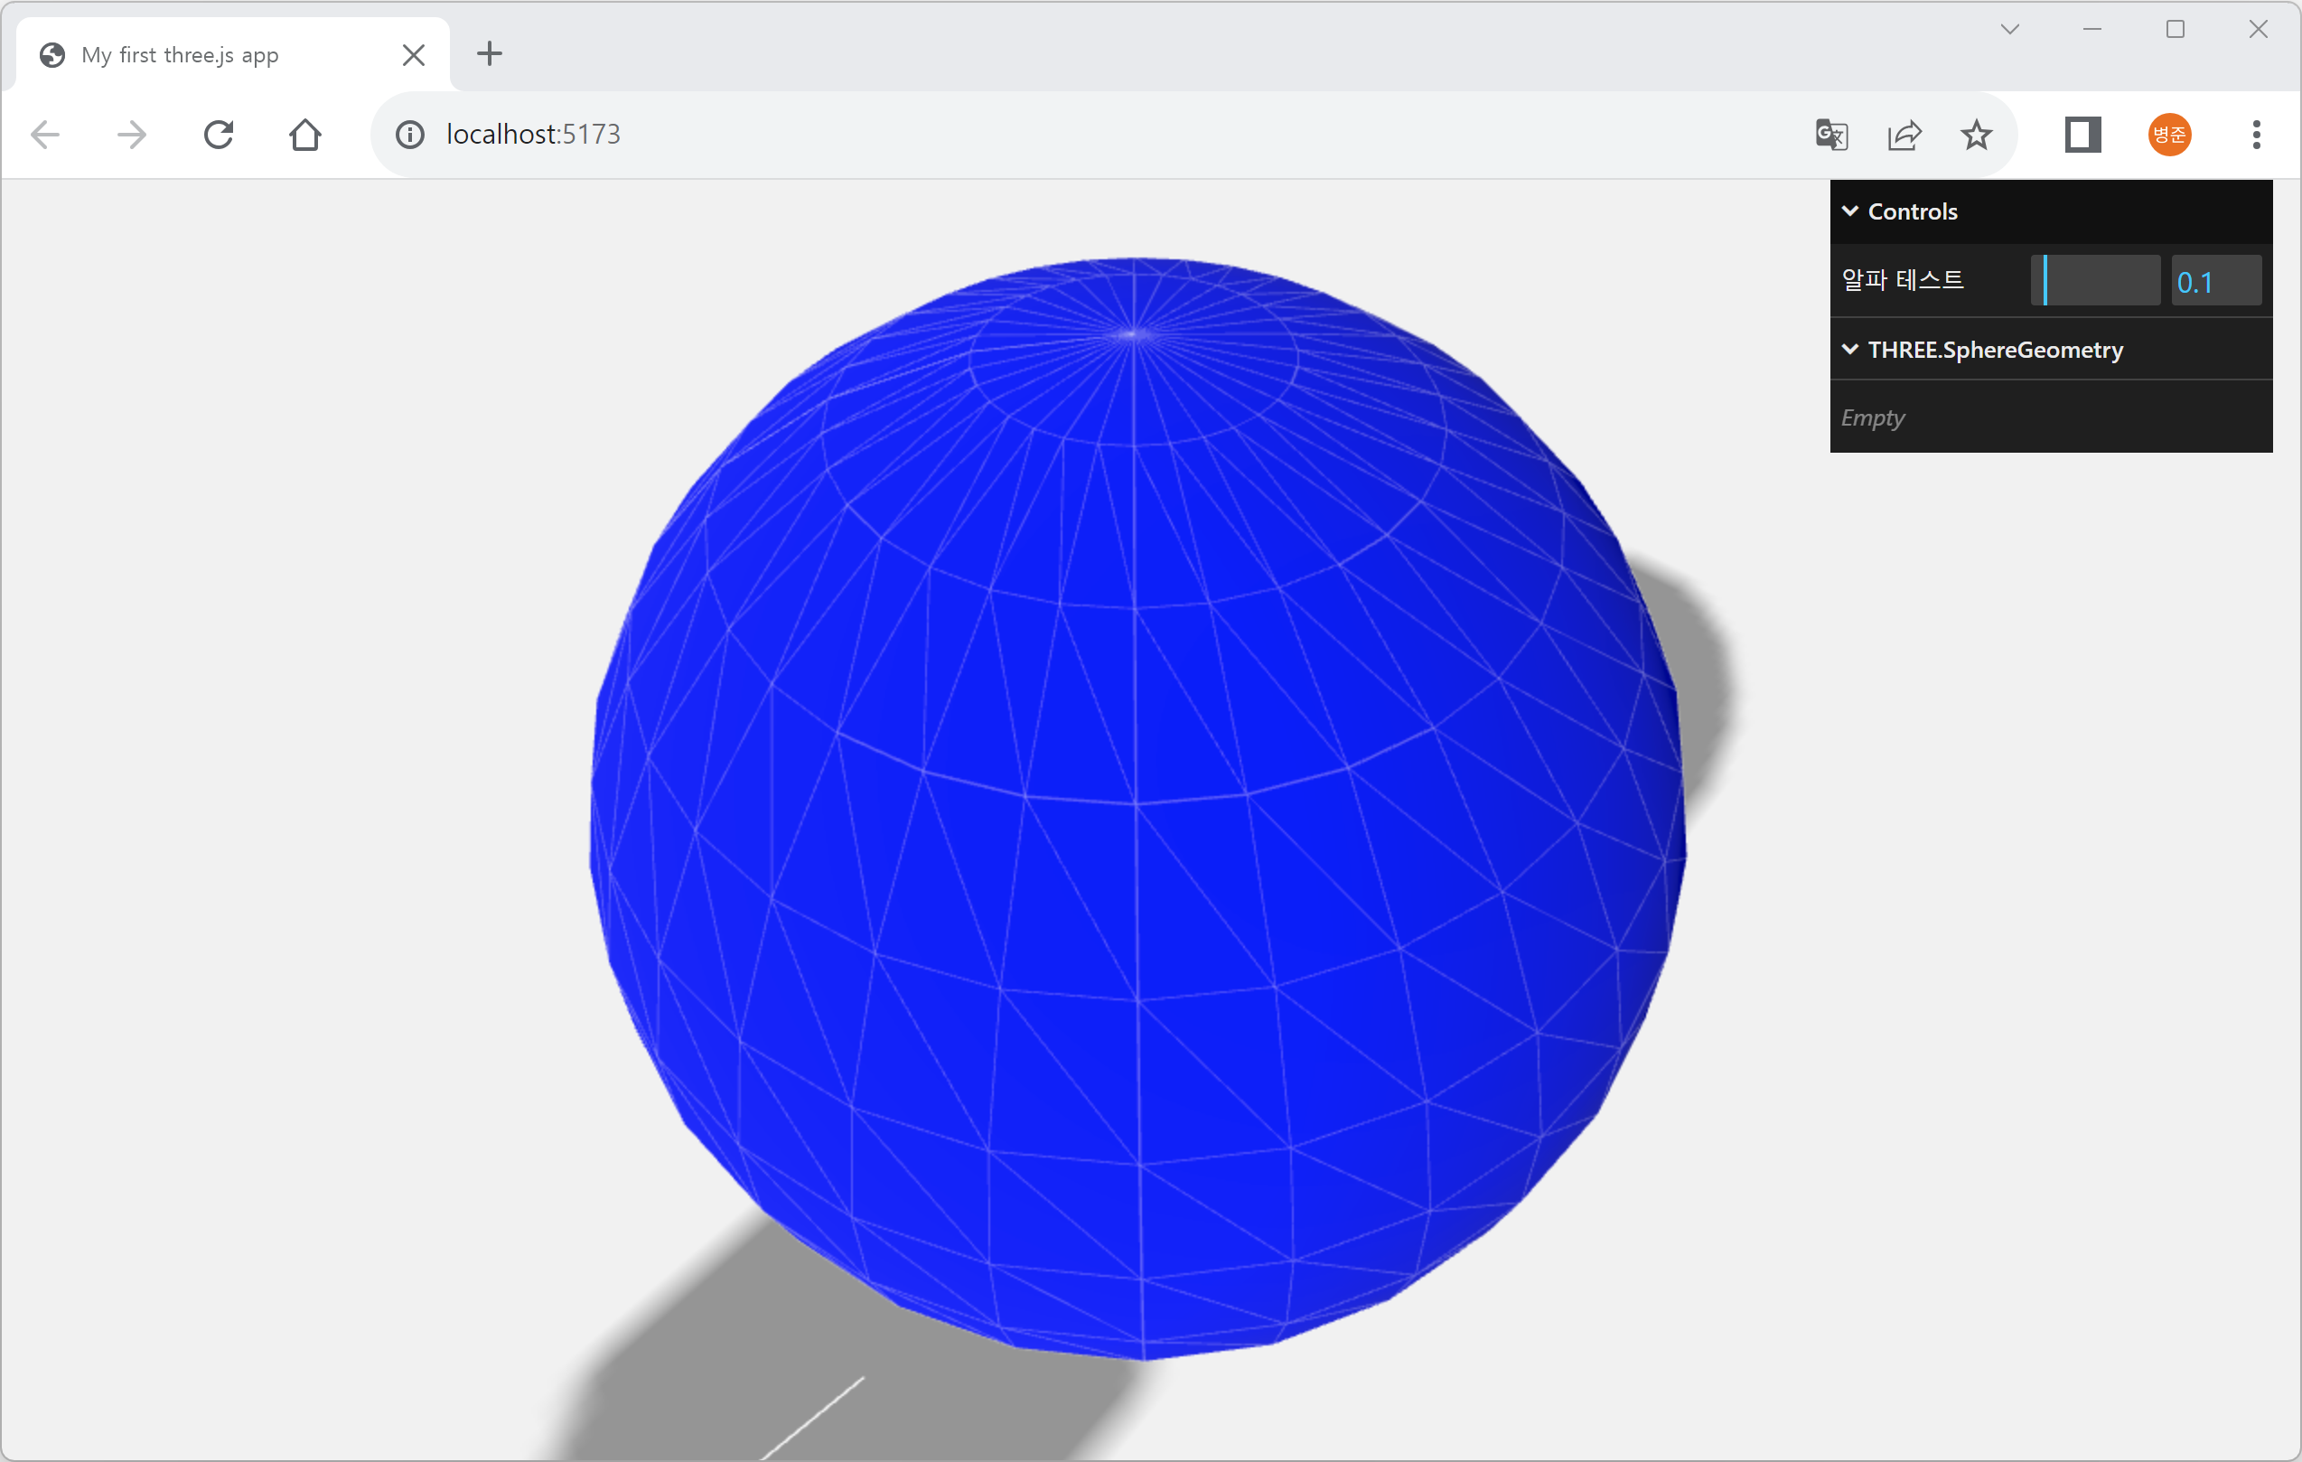
Task: Open the tab search dropdown arrow
Action: pyautogui.click(x=2009, y=30)
